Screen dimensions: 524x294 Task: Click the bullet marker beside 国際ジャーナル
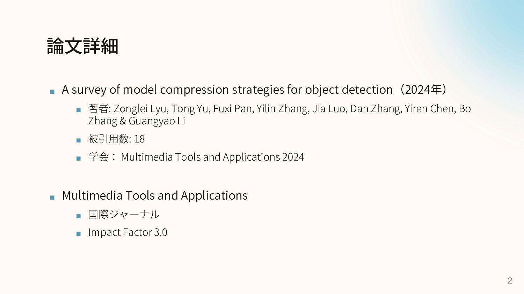click(79, 216)
